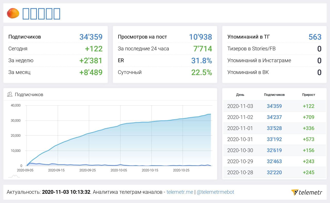330x203 pixels.
Task: Click the Telegram mentions value 563
Action: click(x=315, y=37)
